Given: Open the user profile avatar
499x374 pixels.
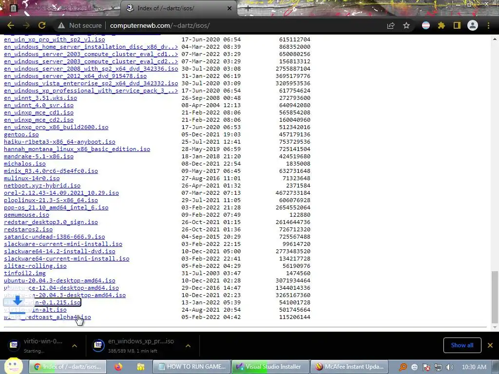Looking at the screenshot, I should pyautogui.click(x=473, y=25).
